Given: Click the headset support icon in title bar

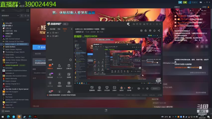Looking at the screenshot, I should click(x=134, y=24).
